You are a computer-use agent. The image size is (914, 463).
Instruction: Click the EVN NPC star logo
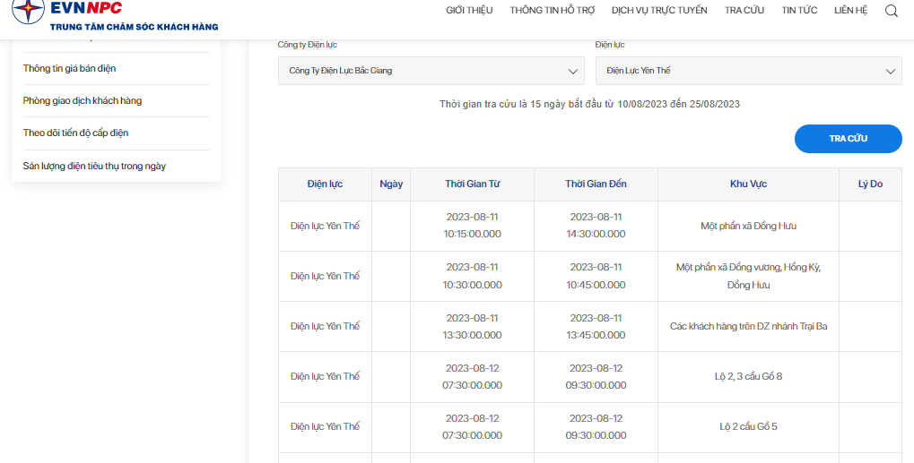coord(28,9)
